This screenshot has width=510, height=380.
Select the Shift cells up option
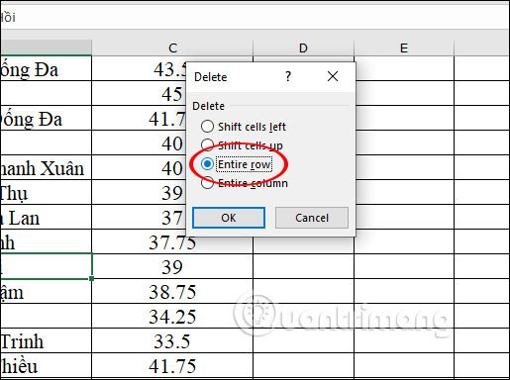coord(242,145)
